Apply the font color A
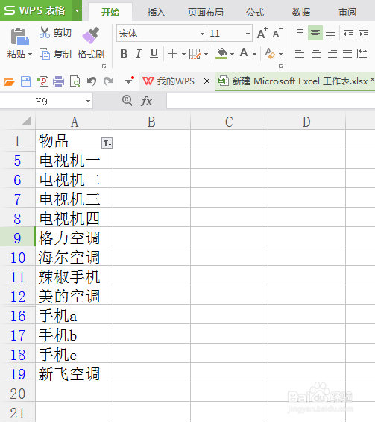The width and height of the screenshot is (375, 422). coord(244,53)
